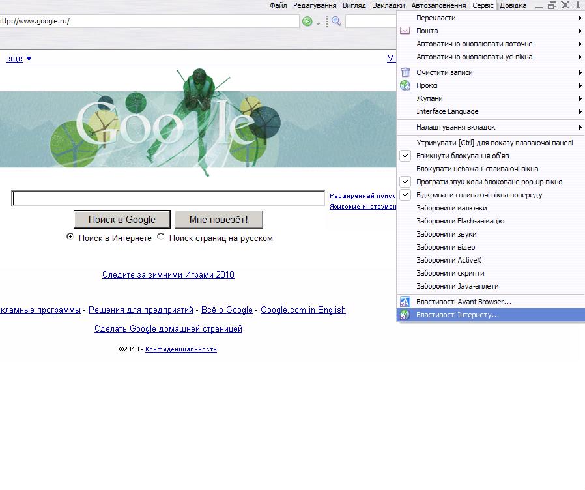Open Властивості Інтернету… entry
Screen dimensions: 585x490
491,315
